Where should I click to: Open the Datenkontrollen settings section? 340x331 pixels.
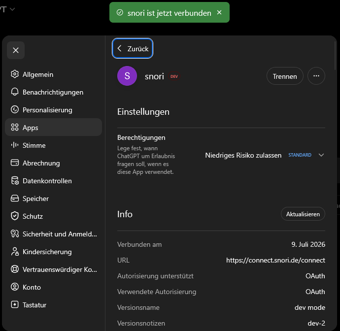coord(53,181)
